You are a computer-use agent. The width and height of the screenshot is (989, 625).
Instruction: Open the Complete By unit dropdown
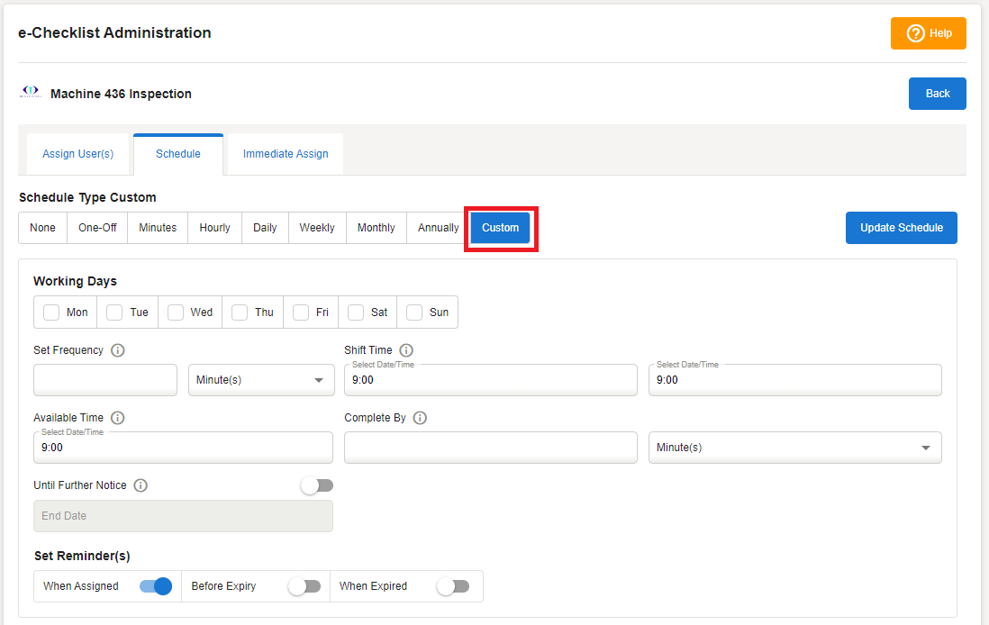794,448
